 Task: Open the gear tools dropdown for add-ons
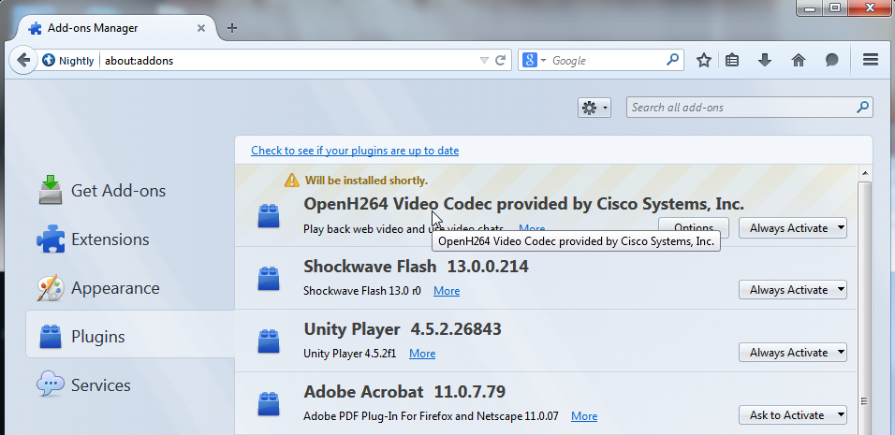coord(594,108)
